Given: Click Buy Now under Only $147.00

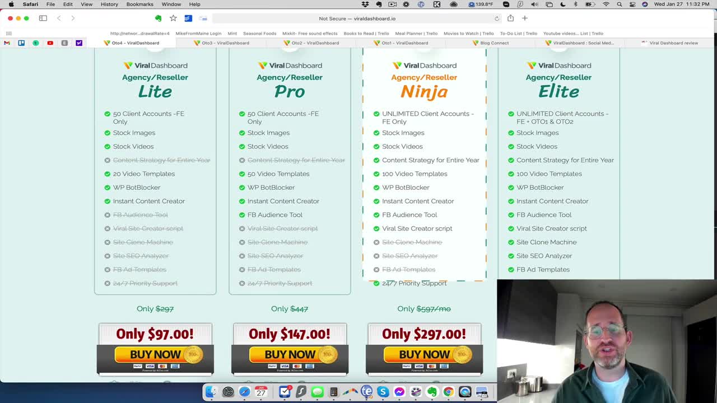Looking at the screenshot, I should coord(290,355).
